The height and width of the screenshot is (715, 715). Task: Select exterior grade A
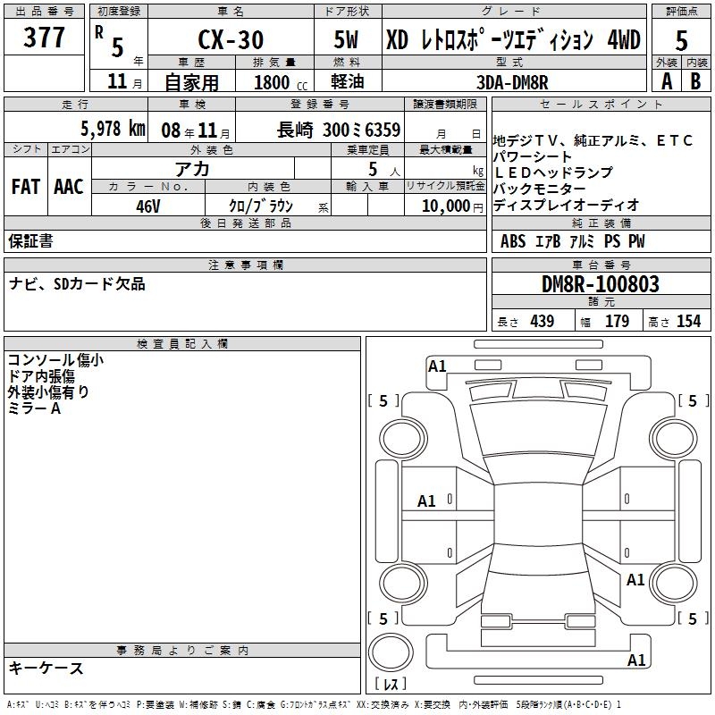667,81
